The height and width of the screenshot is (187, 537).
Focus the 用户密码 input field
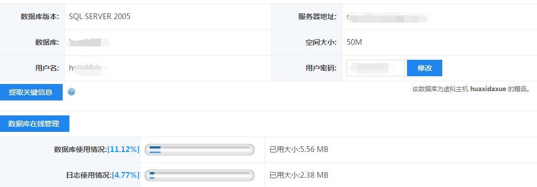(x=376, y=68)
